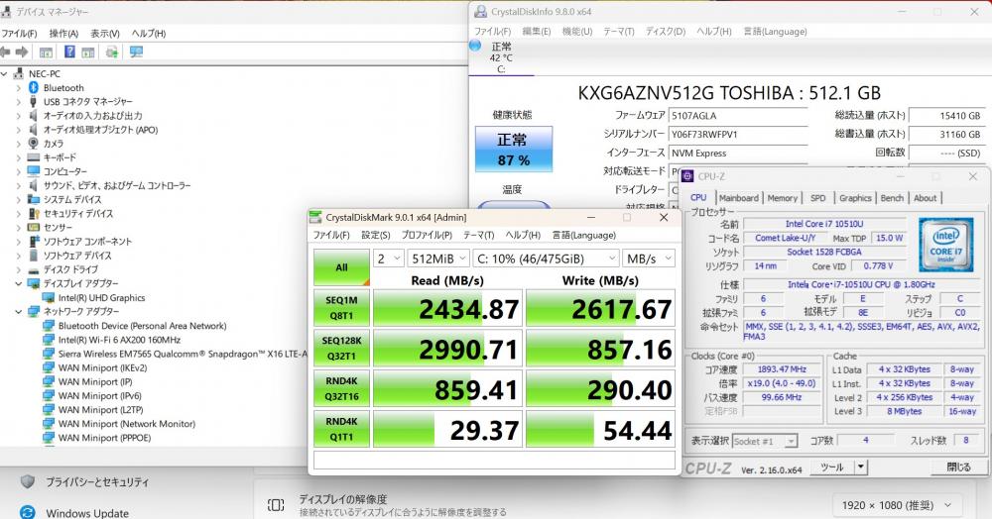
Task: Open the MB/s unit dropdown
Action: [649, 259]
